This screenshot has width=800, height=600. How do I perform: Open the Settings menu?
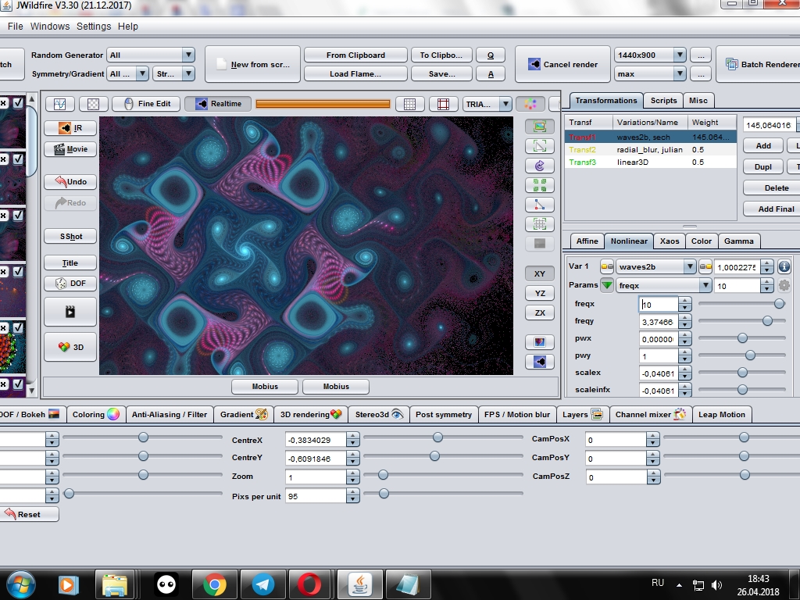pos(94,26)
